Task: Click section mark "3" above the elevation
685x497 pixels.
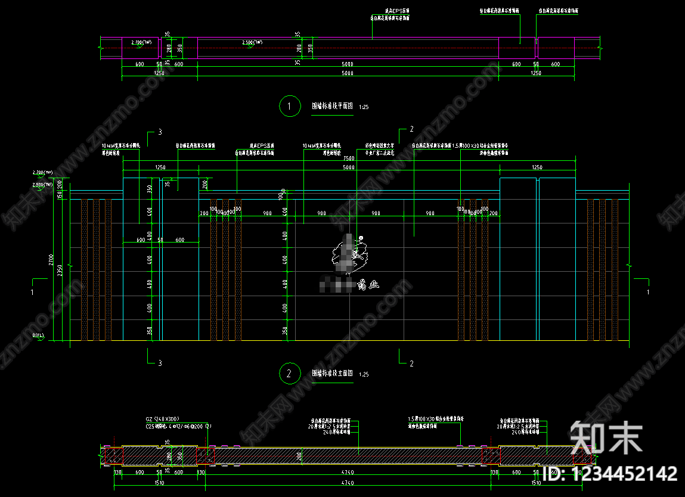Action: [x=160, y=132]
